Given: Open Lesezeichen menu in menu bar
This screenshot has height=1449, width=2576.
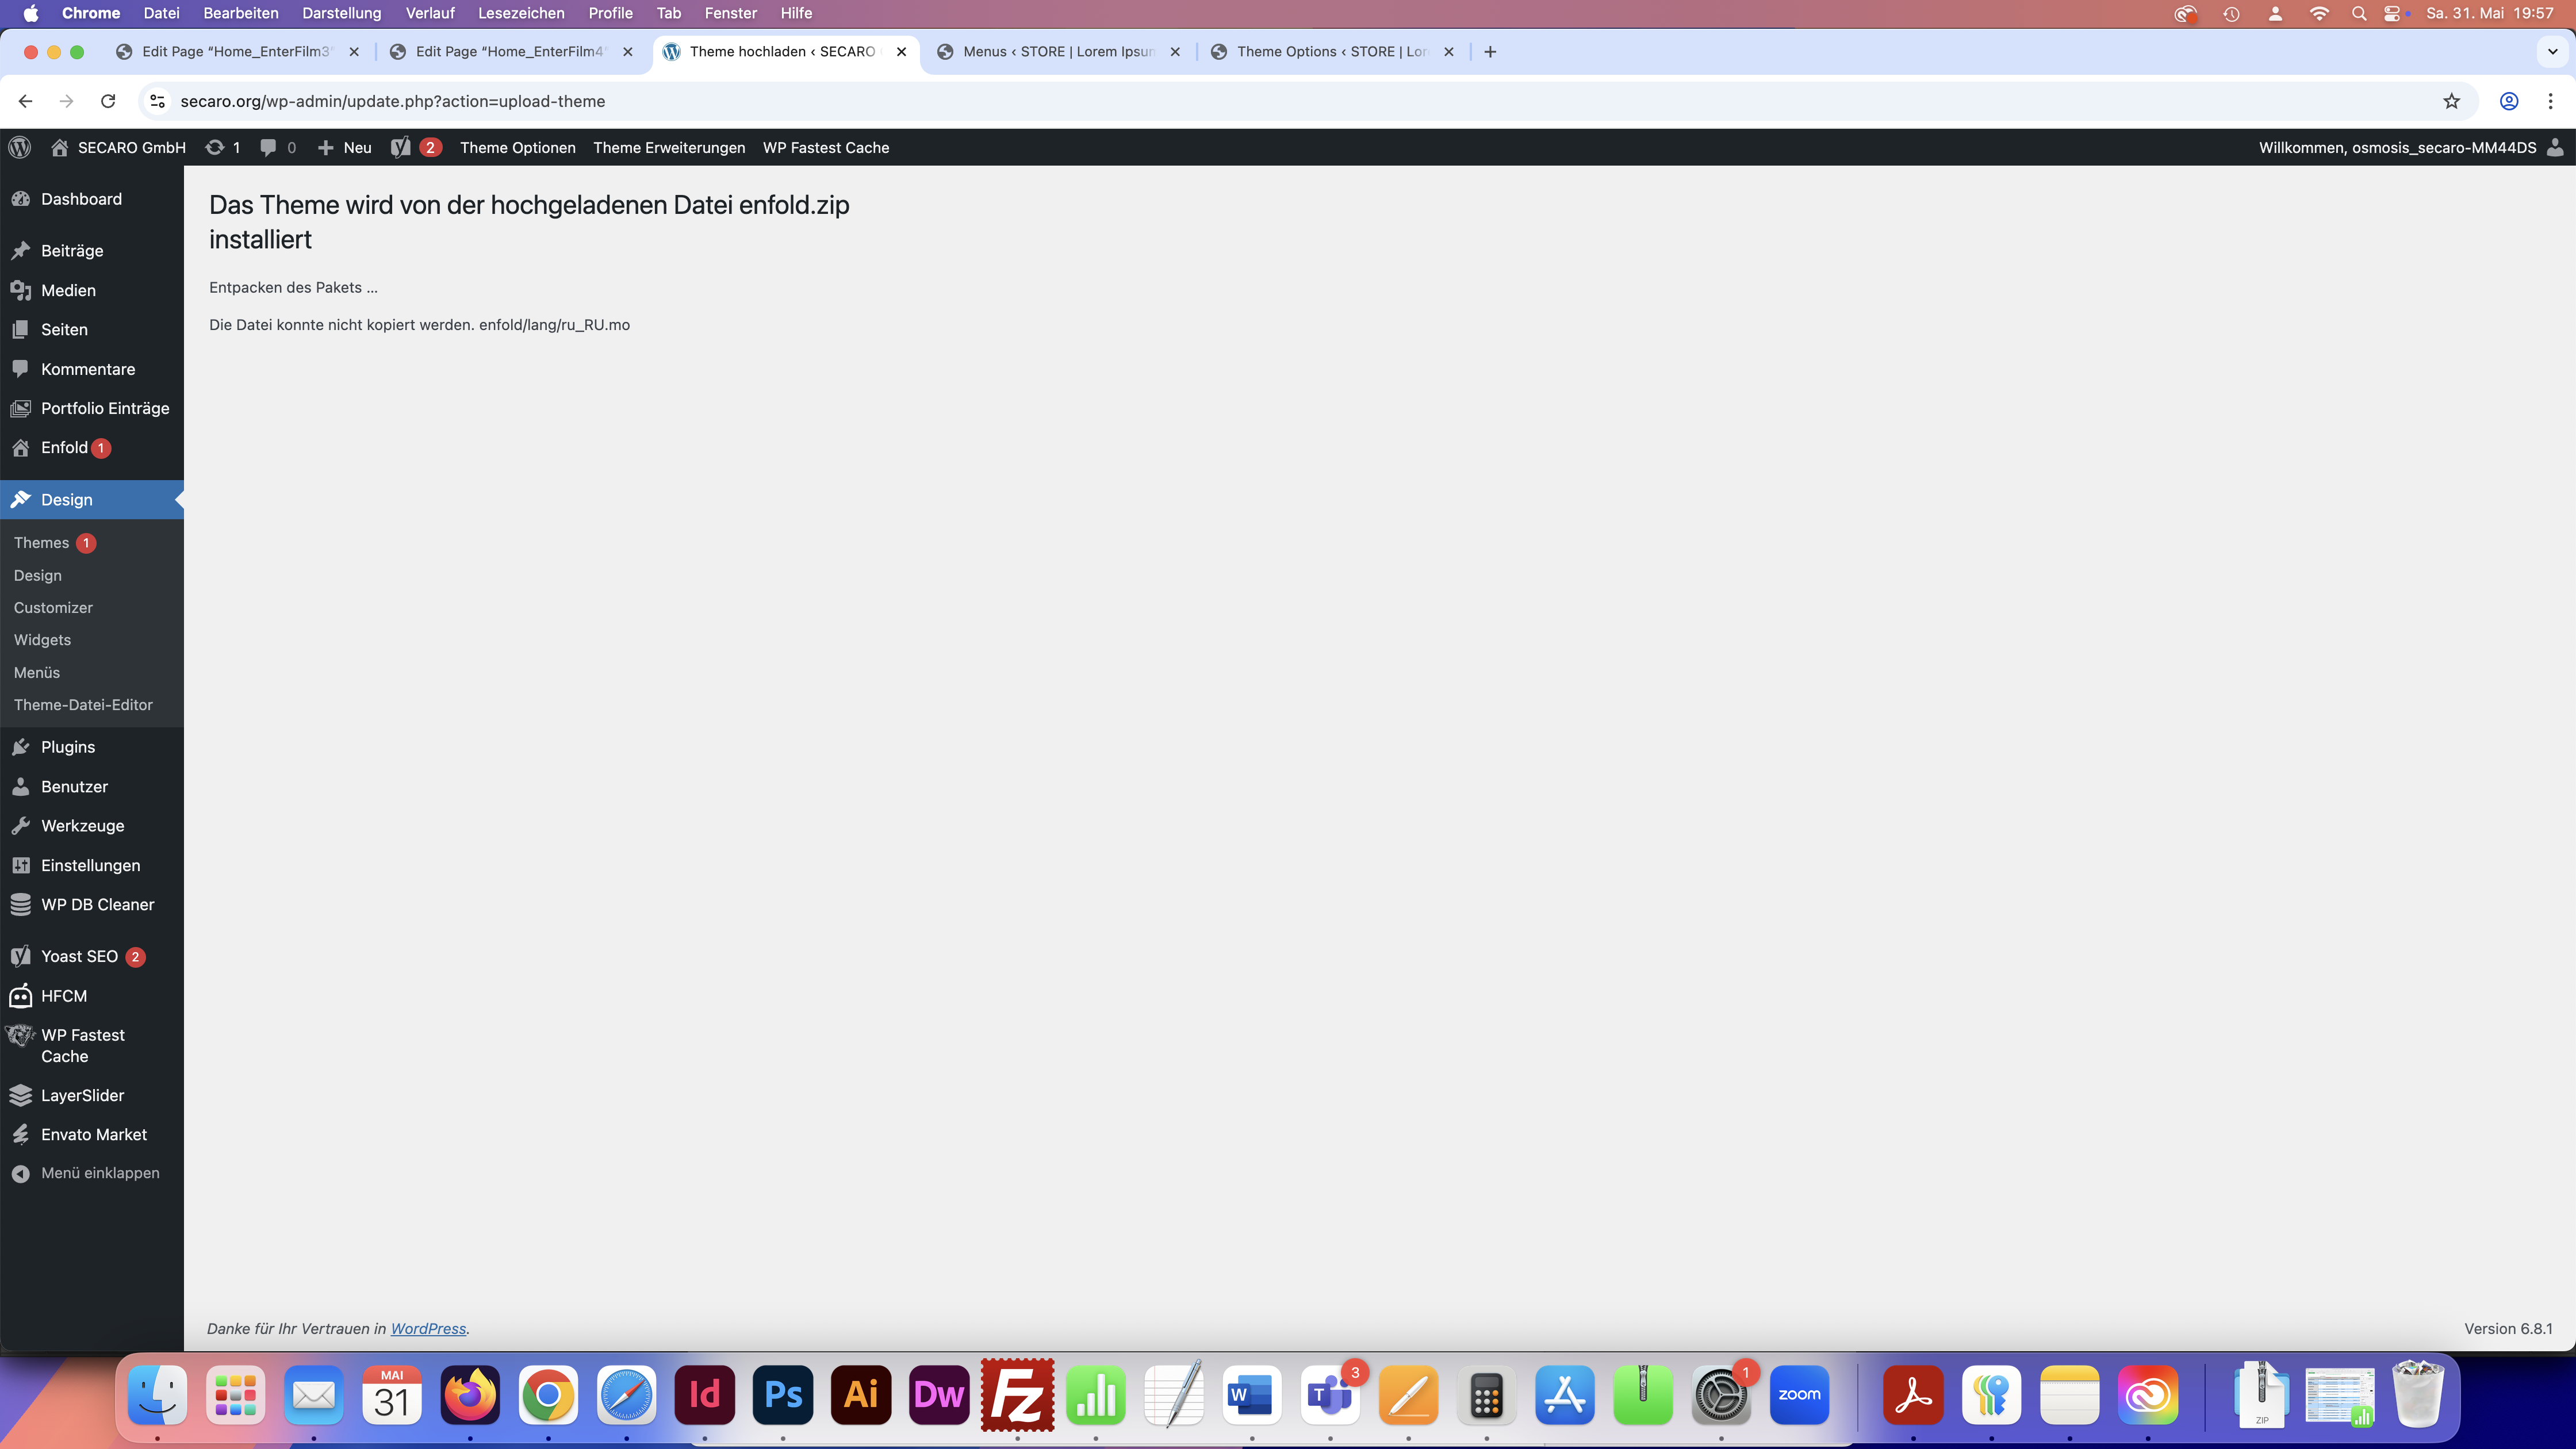Looking at the screenshot, I should tap(521, 13).
